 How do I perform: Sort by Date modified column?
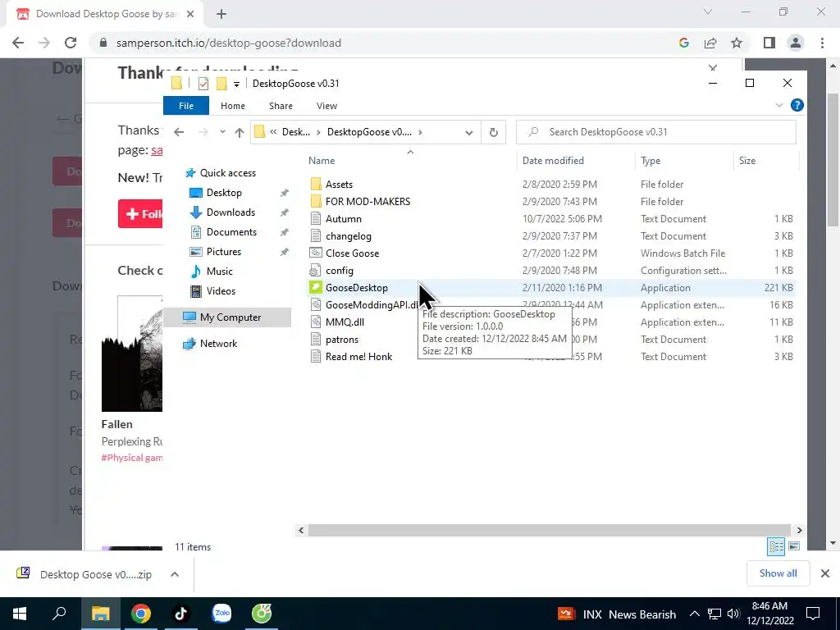point(553,161)
